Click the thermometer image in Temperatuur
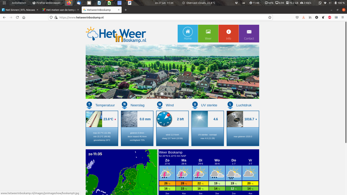Image resolution: width=347 pixels, height=195 pixels. click(x=94, y=119)
